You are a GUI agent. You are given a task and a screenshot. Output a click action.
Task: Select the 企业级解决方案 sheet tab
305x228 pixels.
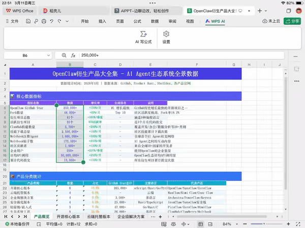(x=131, y=216)
